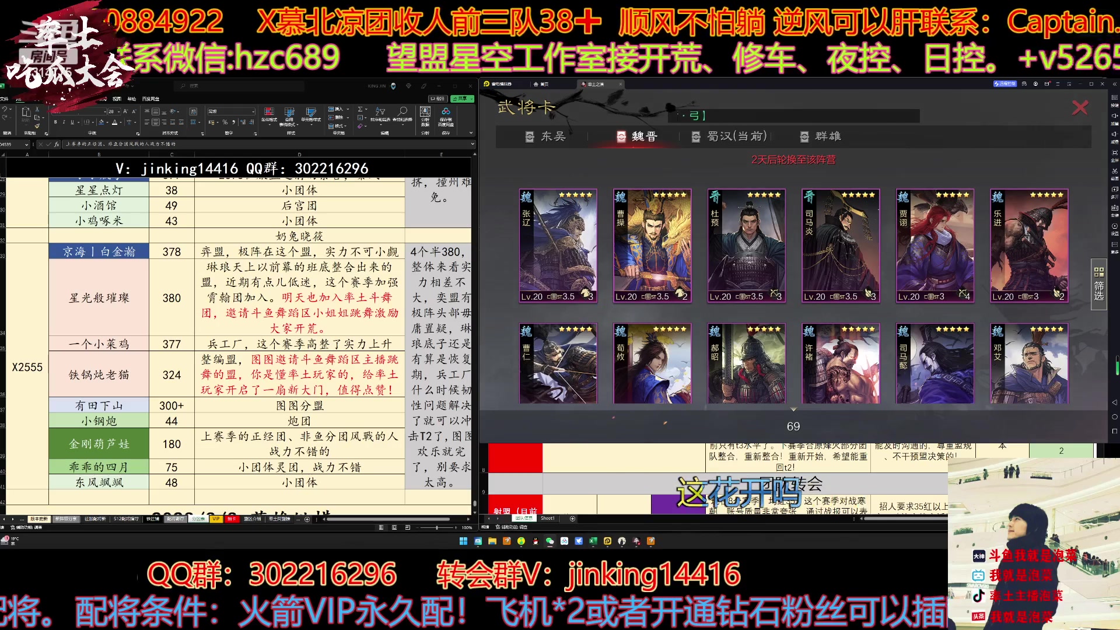Click the Excel zoom slider in status bar
The image size is (1120, 630).
coord(437,527)
